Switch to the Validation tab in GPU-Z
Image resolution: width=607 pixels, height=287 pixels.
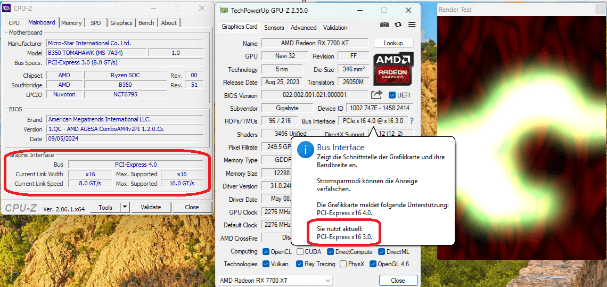(x=335, y=28)
